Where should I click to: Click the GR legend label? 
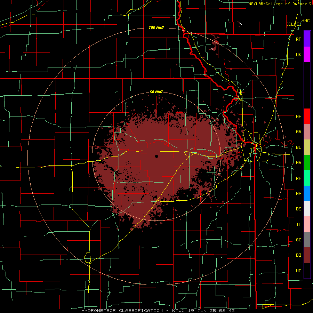click(298, 132)
